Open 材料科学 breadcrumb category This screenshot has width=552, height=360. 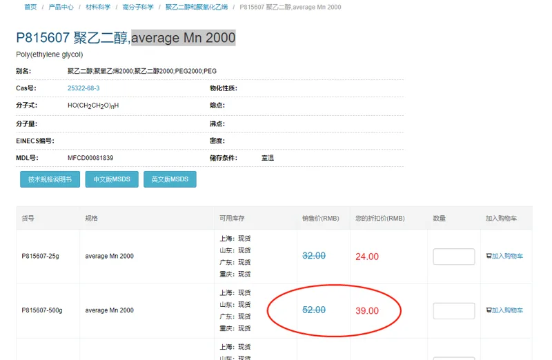click(x=98, y=7)
